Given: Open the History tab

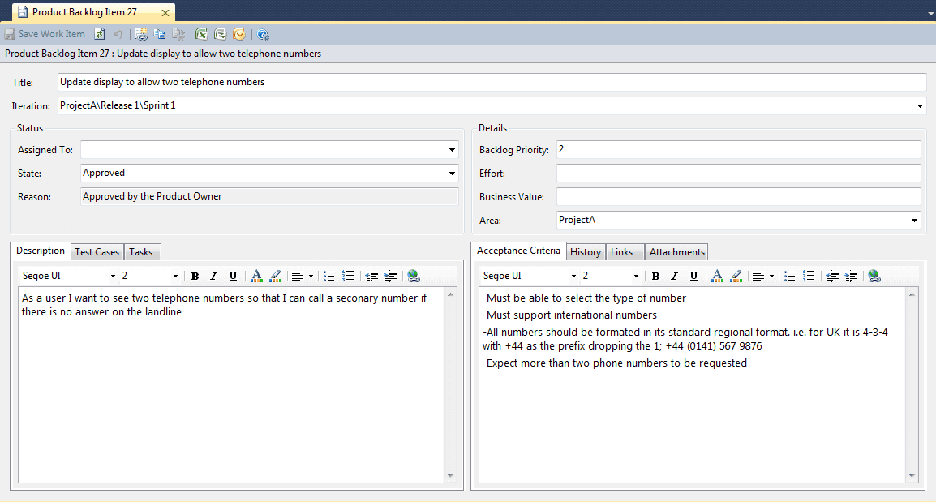Looking at the screenshot, I should (585, 252).
